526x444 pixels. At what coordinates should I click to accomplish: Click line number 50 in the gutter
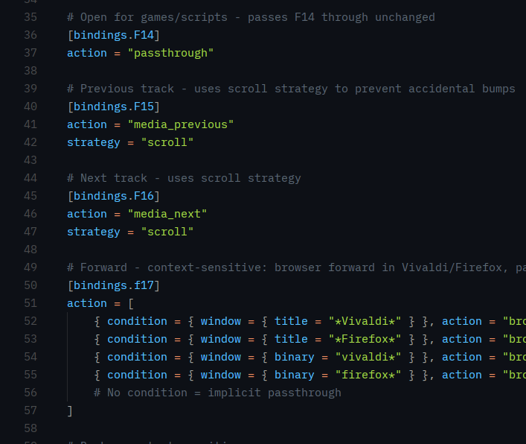click(31, 285)
